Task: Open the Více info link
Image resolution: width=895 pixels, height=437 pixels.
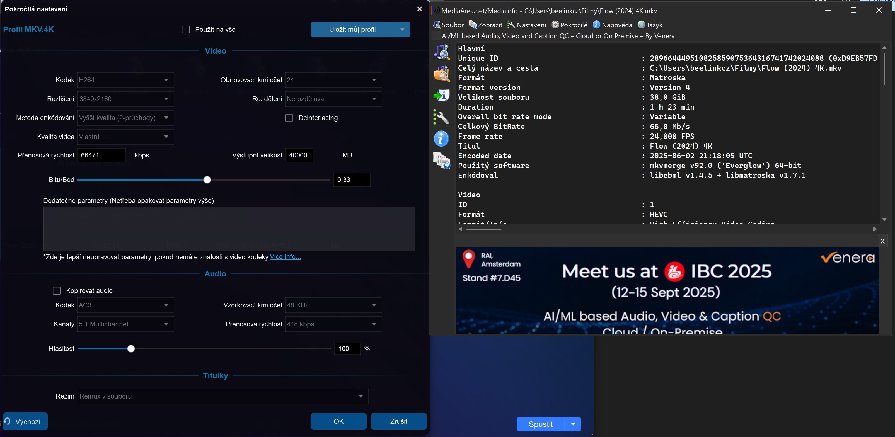Action: (x=285, y=257)
